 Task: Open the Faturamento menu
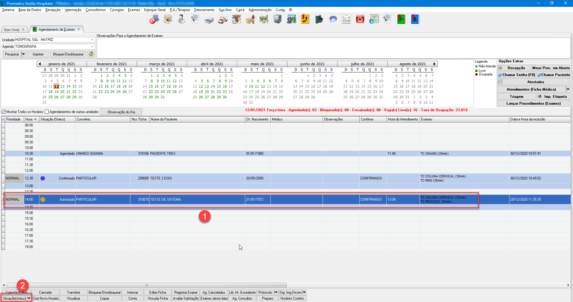pyautogui.click(x=204, y=10)
